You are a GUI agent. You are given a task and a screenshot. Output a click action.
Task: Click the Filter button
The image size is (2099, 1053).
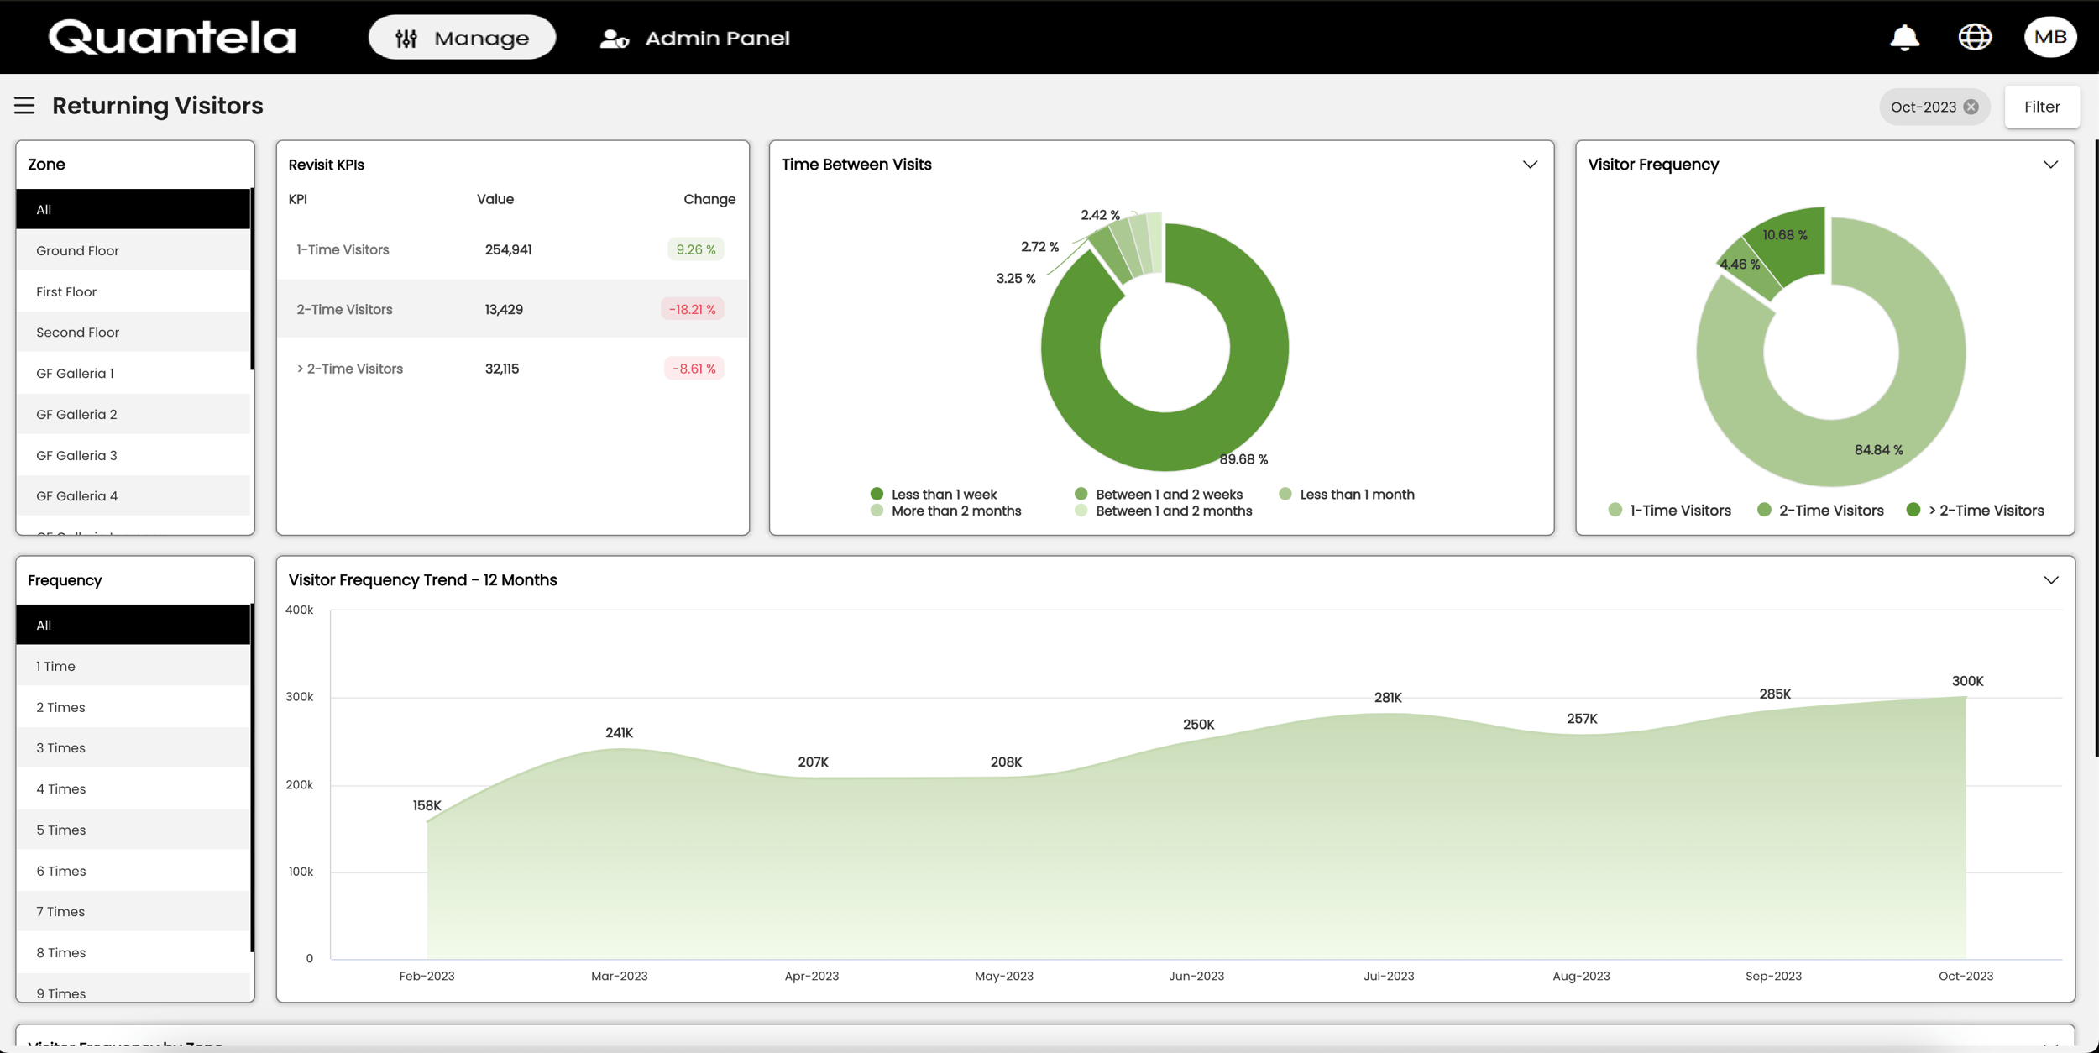2042,106
